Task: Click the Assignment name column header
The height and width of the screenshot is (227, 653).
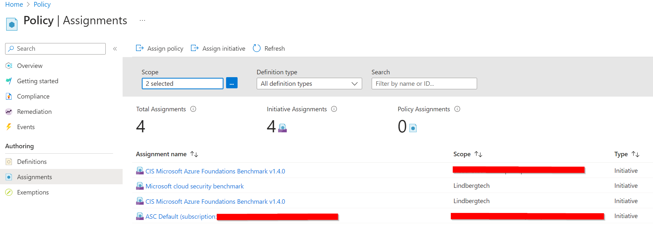Action: coord(161,154)
